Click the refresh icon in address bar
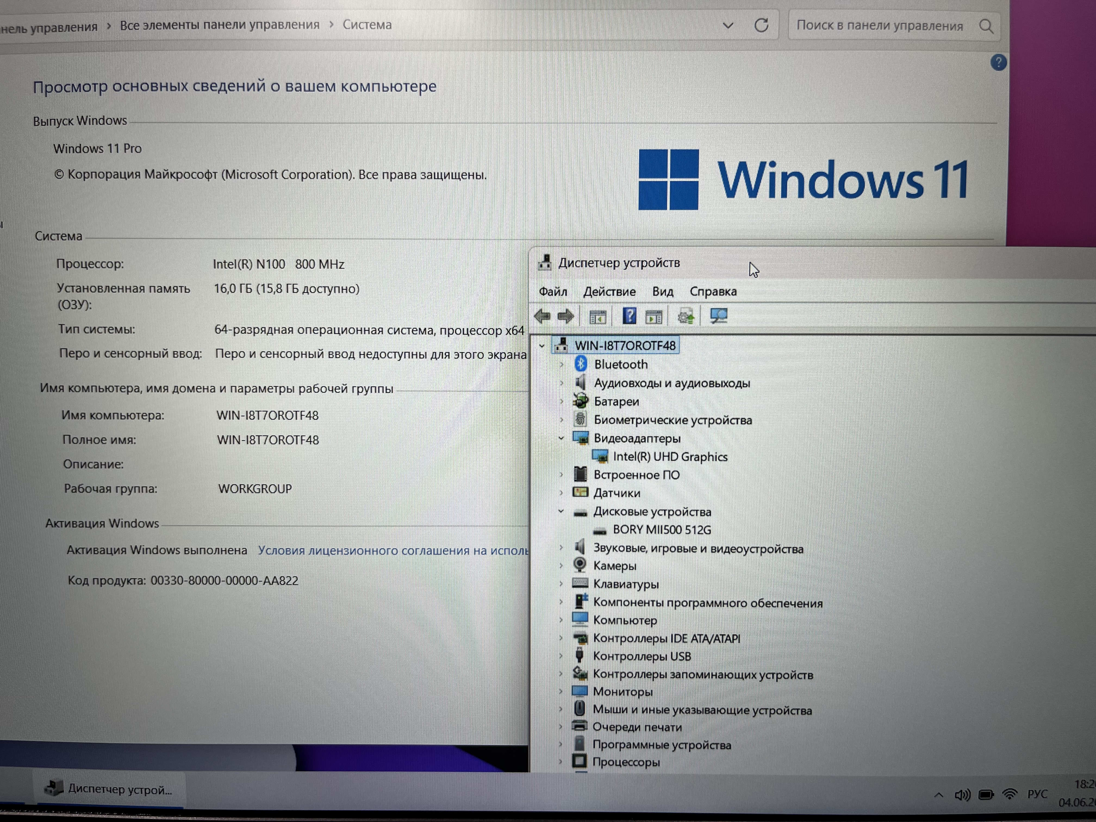Viewport: 1096px width, 822px height. [x=761, y=25]
